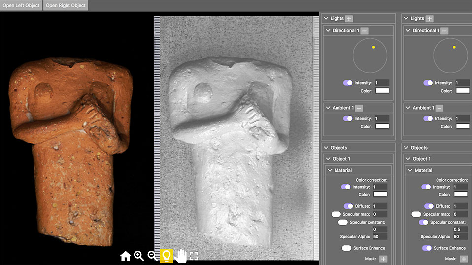This screenshot has height=265, width=472.
Task: Disable Diffuse toggle in left panel
Action: tap(348, 206)
